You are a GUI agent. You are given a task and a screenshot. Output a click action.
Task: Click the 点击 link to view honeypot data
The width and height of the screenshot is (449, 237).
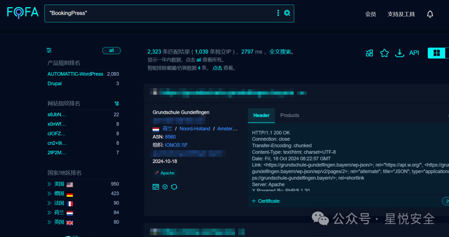(217, 68)
